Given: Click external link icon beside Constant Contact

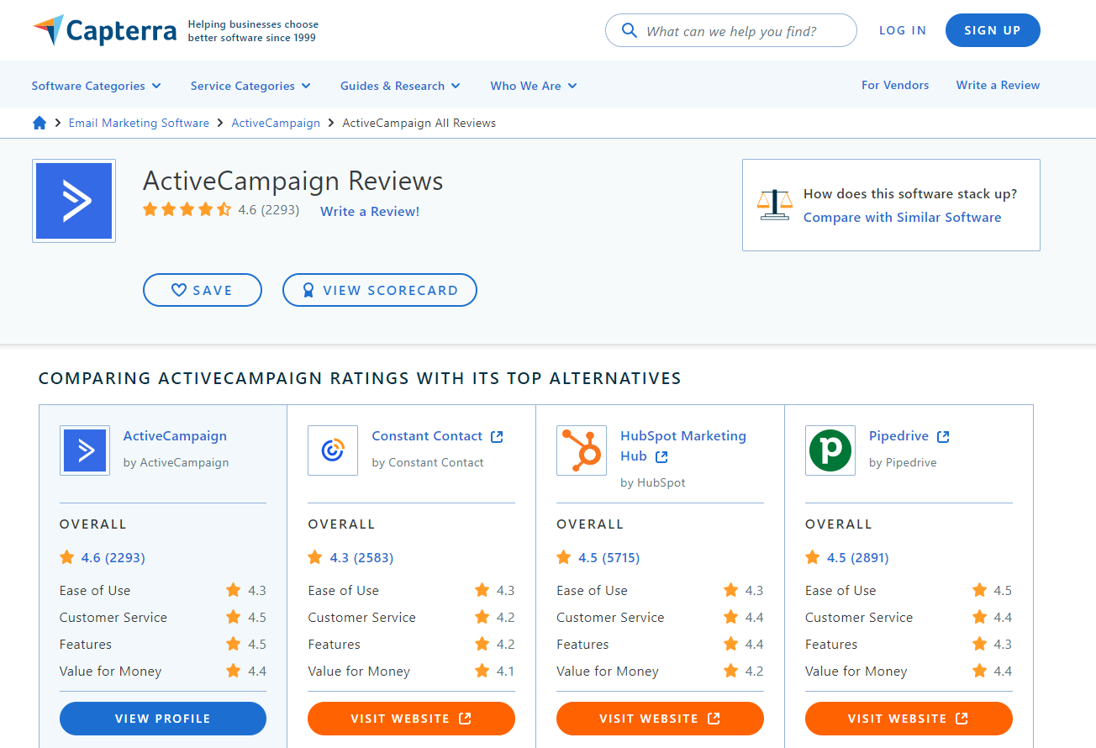Looking at the screenshot, I should [497, 436].
